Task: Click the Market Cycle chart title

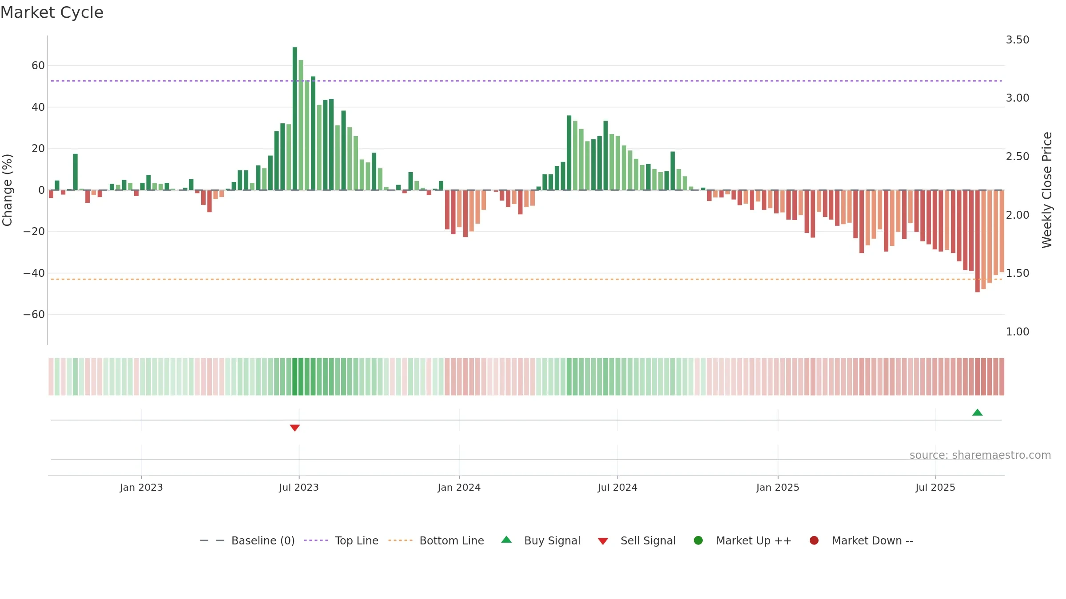Action: (52, 12)
